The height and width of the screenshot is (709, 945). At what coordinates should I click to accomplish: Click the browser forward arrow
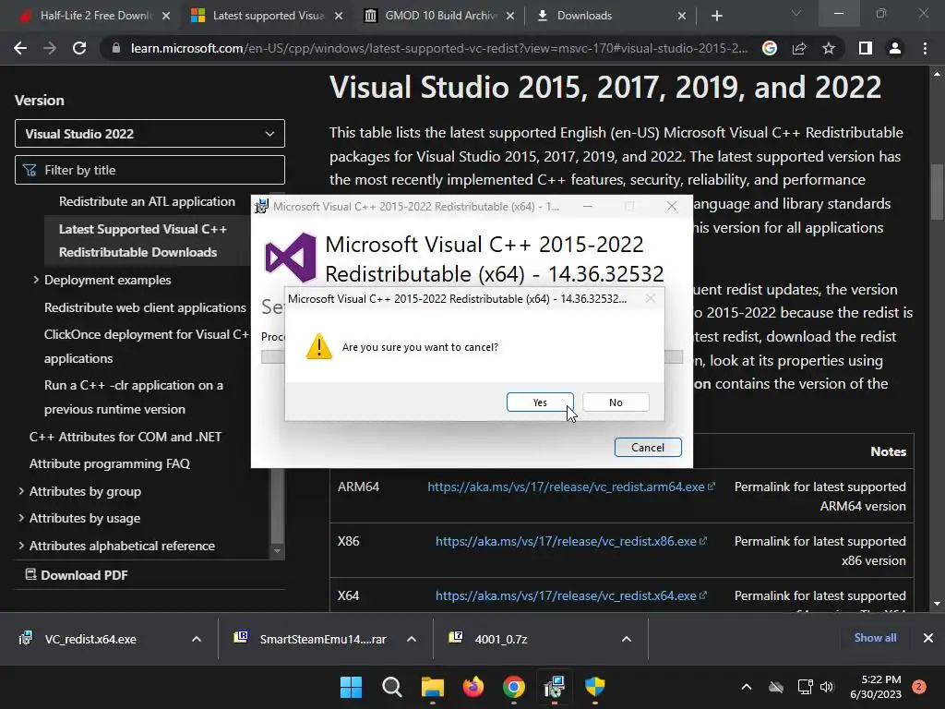coord(50,48)
